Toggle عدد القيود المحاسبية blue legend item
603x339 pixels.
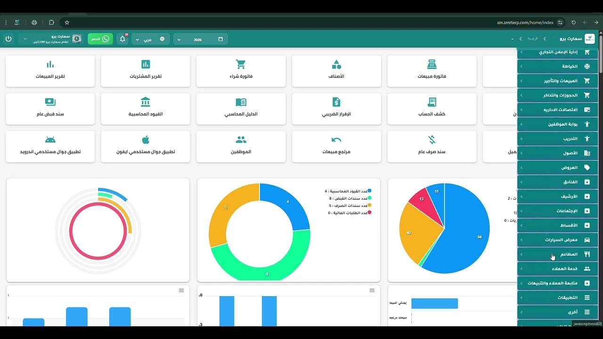[x=348, y=191]
